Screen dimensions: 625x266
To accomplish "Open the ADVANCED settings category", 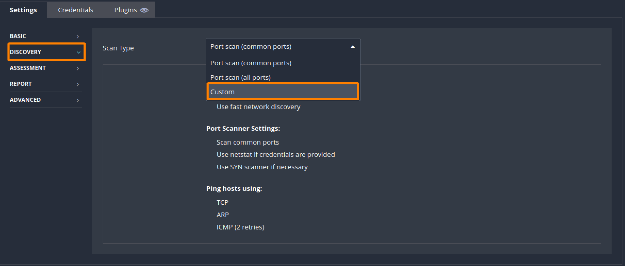I will click(25, 100).
